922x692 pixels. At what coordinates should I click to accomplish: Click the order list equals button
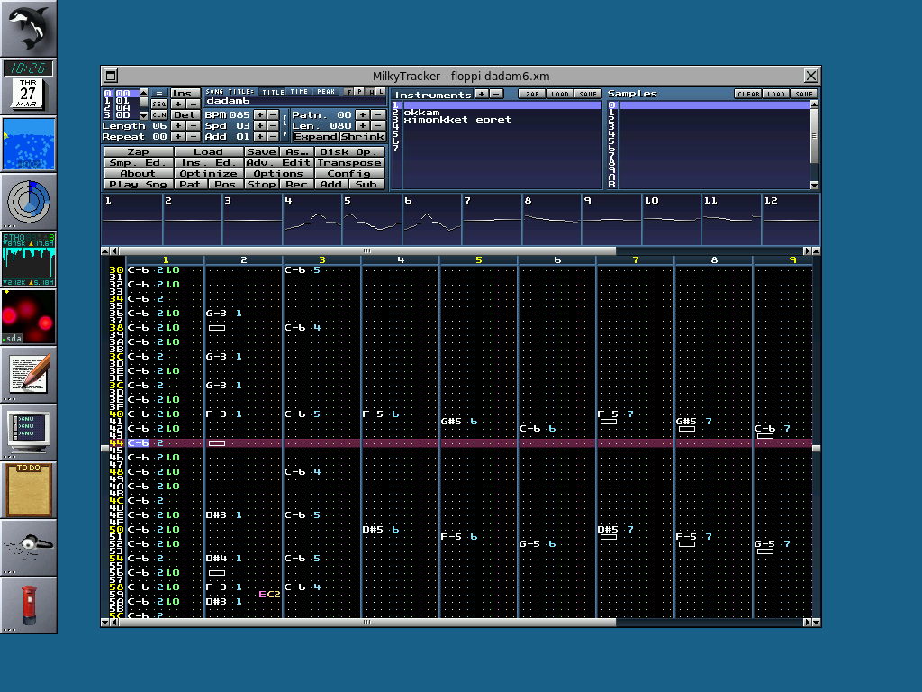158,93
